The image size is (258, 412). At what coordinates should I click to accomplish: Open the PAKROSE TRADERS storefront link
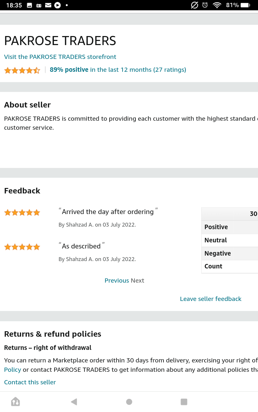(60, 57)
